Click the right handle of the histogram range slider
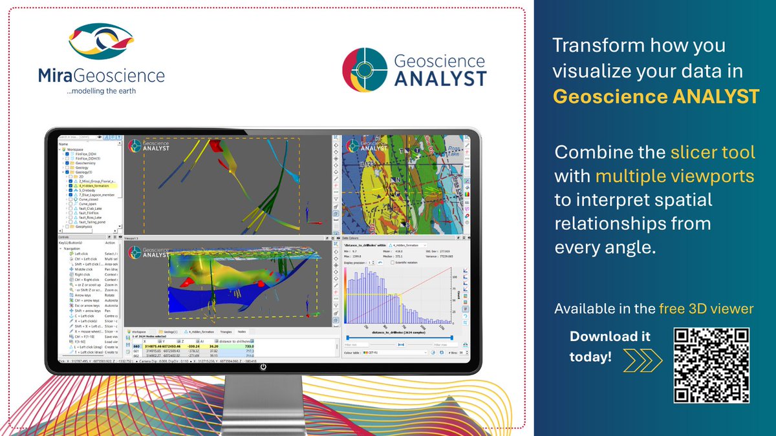The height and width of the screenshot is (436, 776). tap(452, 338)
